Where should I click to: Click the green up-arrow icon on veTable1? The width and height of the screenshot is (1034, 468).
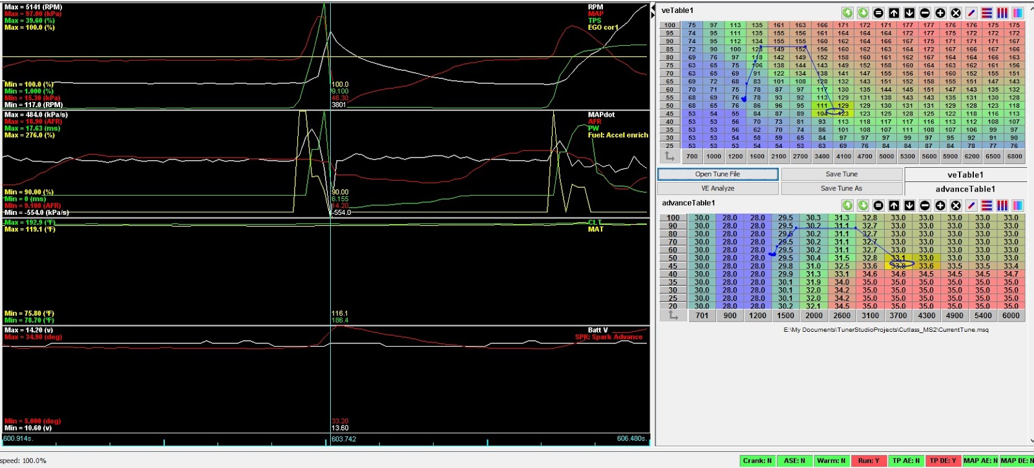(x=847, y=13)
